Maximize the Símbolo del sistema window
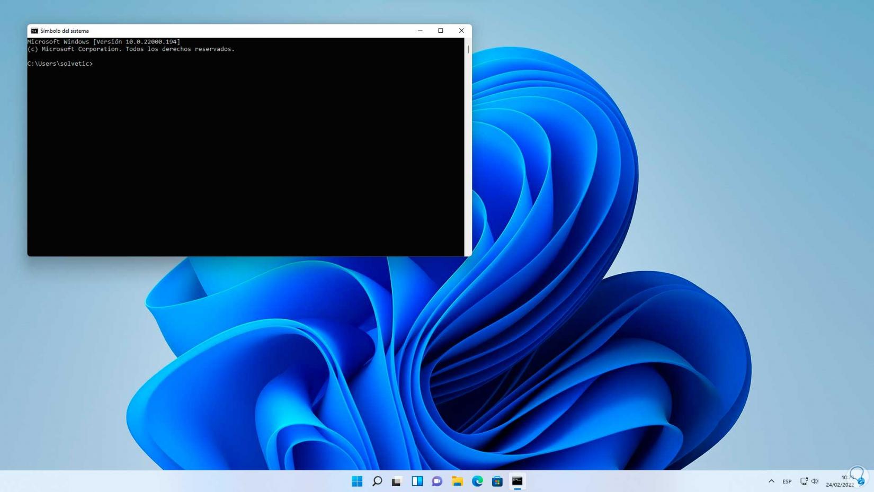Screen dimensions: 874x492 (x=440, y=31)
